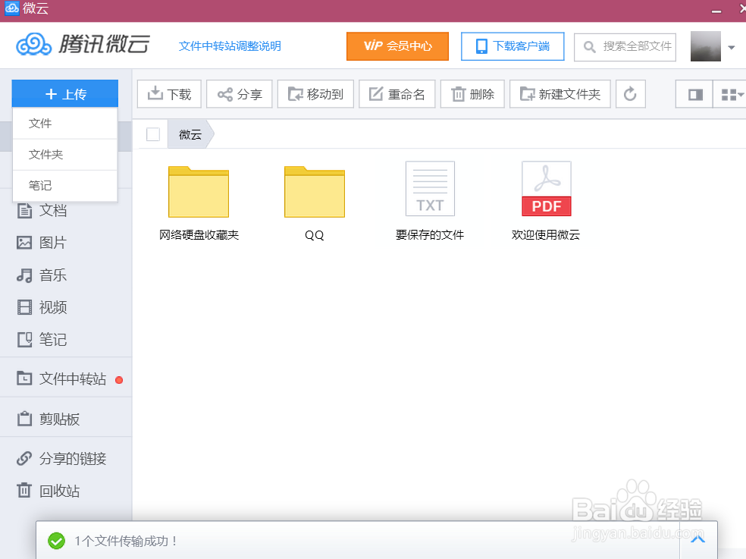The image size is (746, 559).
Task: Click the user avatar thumbnail
Action: pyautogui.click(x=706, y=46)
